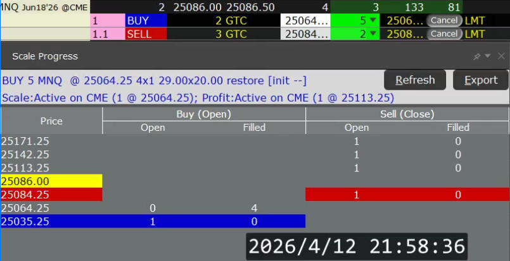Image resolution: width=510 pixels, height=261 pixels.
Task: Click the red 25084.25 price level
Action: coord(51,195)
